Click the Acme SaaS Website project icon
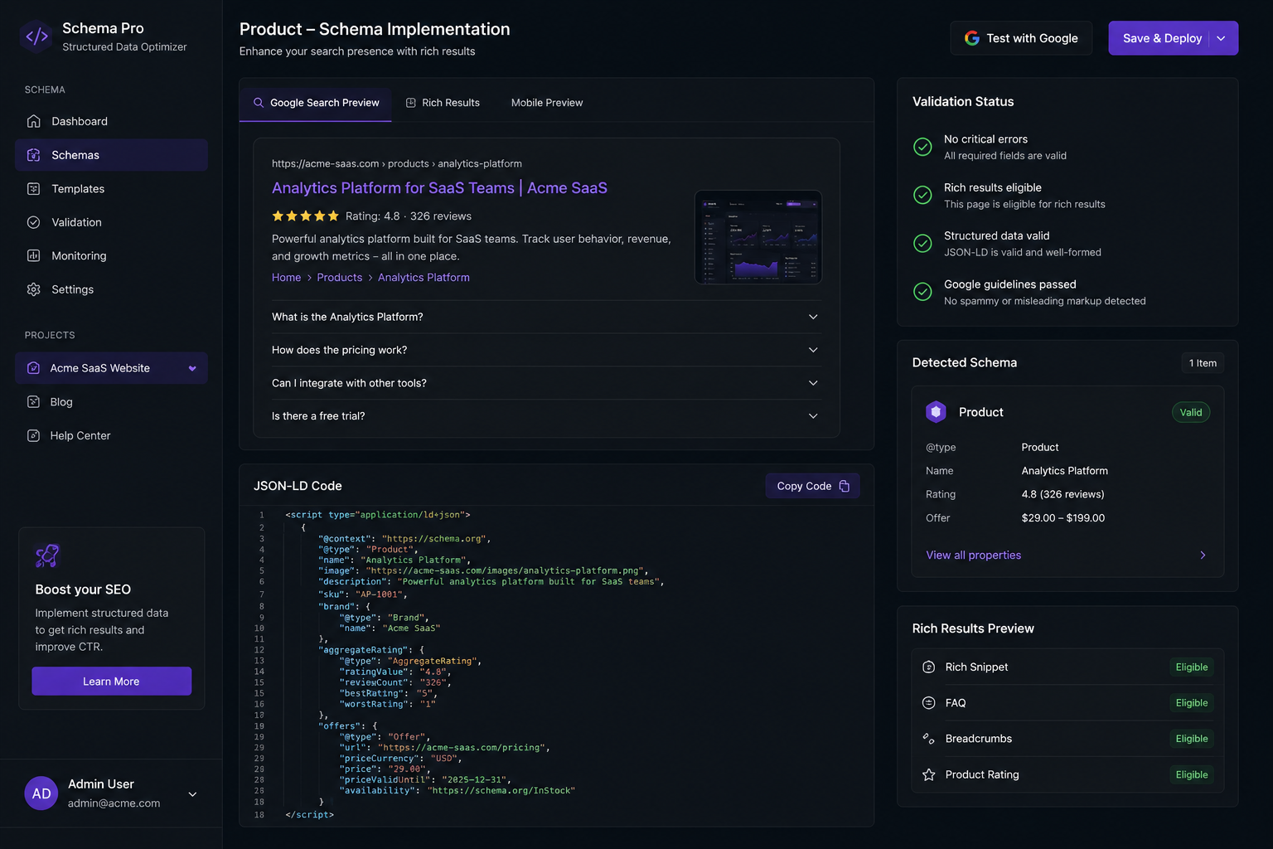The image size is (1273, 849). [x=33, y=368]
